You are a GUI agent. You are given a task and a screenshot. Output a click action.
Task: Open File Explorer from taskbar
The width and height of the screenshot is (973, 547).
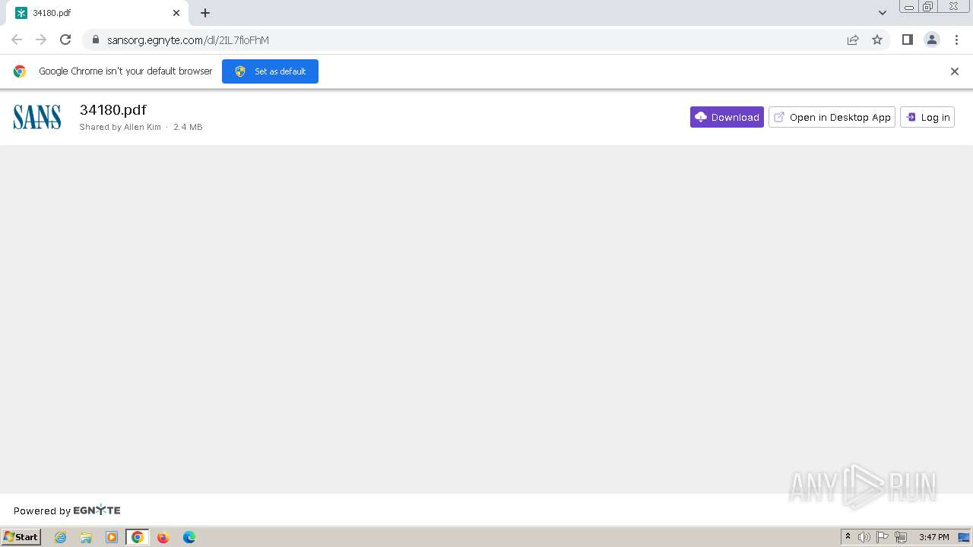(x=86, y=537)
